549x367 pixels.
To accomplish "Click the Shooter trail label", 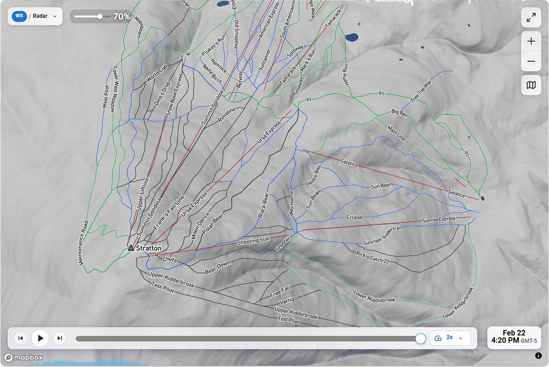I will click(282, 244).
